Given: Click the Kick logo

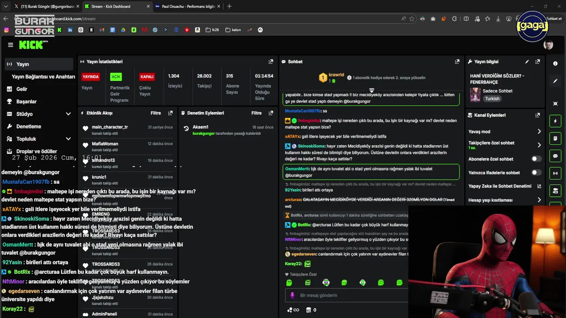Looking at the screenshot, I should point(34,45).
